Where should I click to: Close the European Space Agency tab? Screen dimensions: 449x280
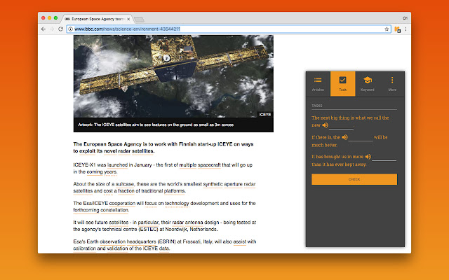[128, 19]
